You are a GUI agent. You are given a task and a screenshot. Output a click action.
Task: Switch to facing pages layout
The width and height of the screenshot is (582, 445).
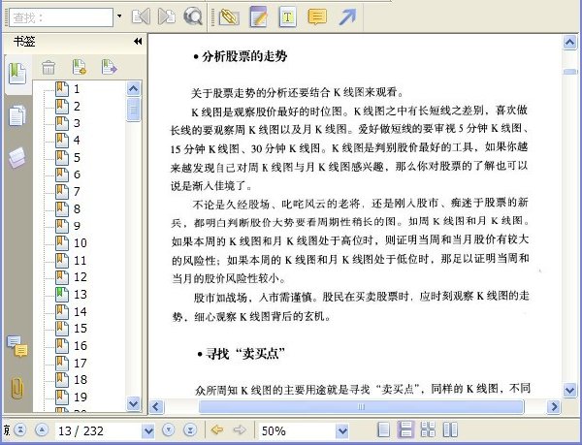click(x=450, y=429)
